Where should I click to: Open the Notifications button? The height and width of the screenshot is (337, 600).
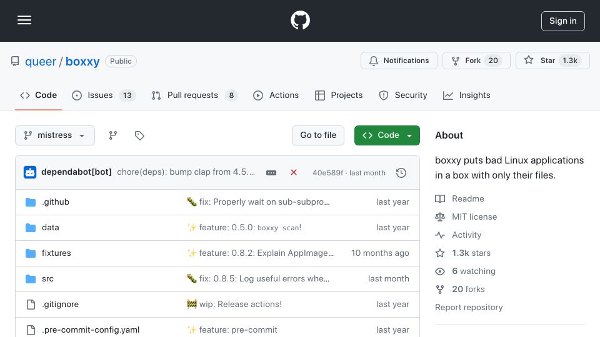click(399, 61)
